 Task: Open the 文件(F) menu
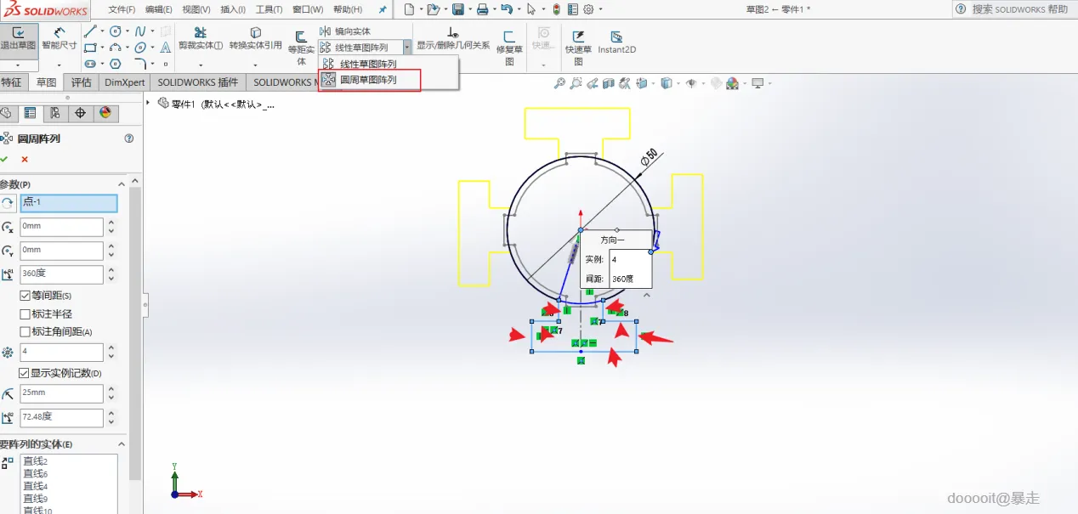click(x=122, y=9)
